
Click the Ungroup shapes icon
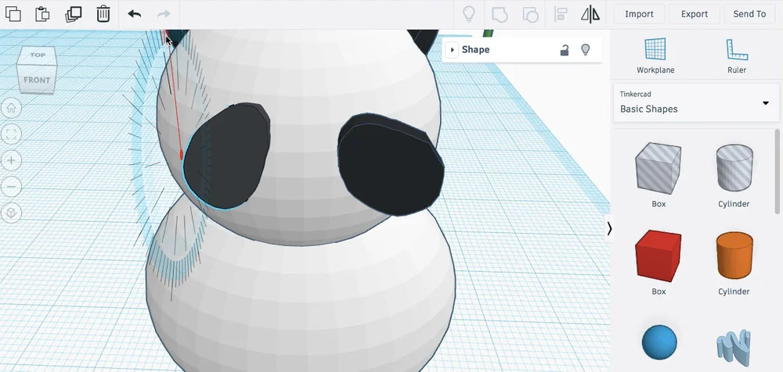pyautogui.click(x=530, y=15)
